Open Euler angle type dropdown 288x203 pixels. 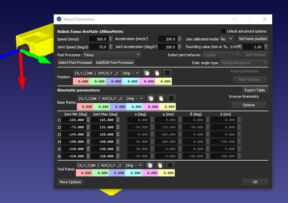tap(244, 63)
